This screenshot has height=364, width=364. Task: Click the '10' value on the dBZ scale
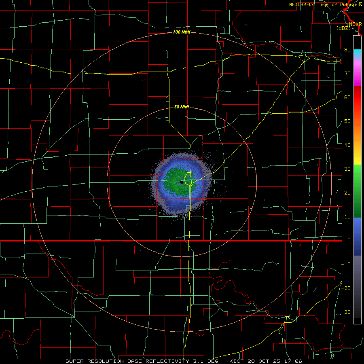(x=347, y=217)
